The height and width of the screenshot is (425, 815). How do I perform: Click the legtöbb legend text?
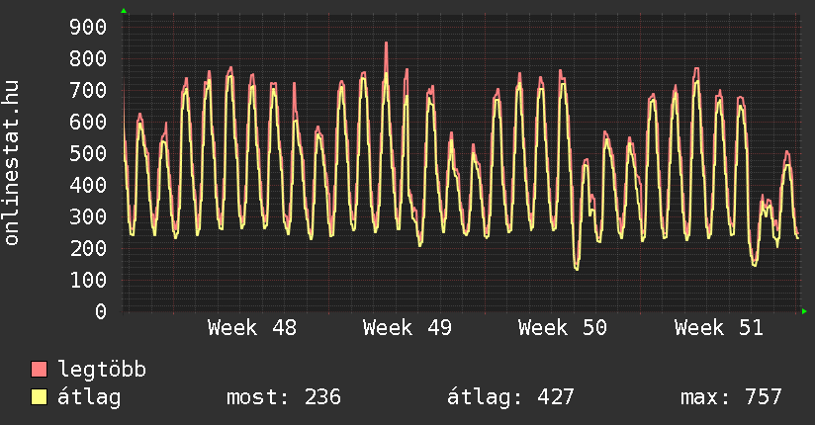pyautogui.click(x=102, y=370)
